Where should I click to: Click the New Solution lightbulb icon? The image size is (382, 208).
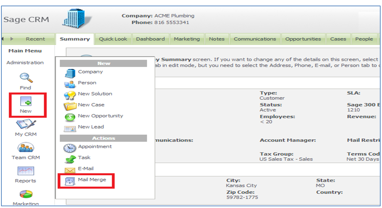point(70,95)
